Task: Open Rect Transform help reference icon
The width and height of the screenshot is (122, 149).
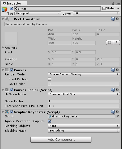Action: click(113, 19)
